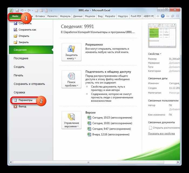Open Параметры options
Viewport: 189px width, 173px height.
(25, 100)
